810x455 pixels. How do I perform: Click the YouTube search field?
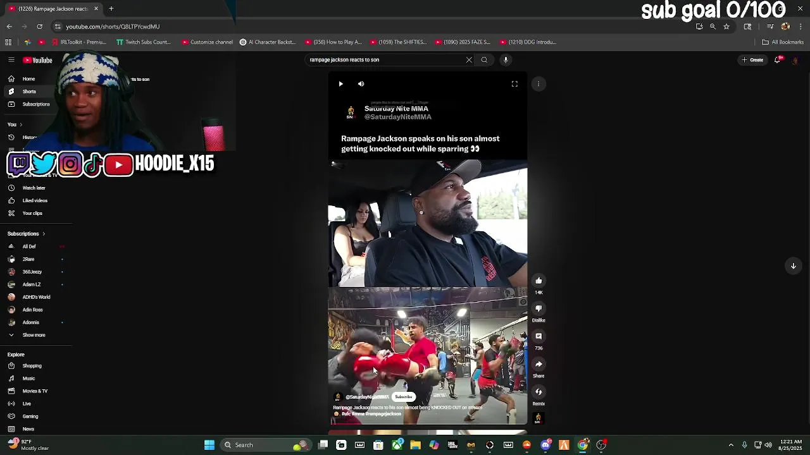tap(386, 59)
